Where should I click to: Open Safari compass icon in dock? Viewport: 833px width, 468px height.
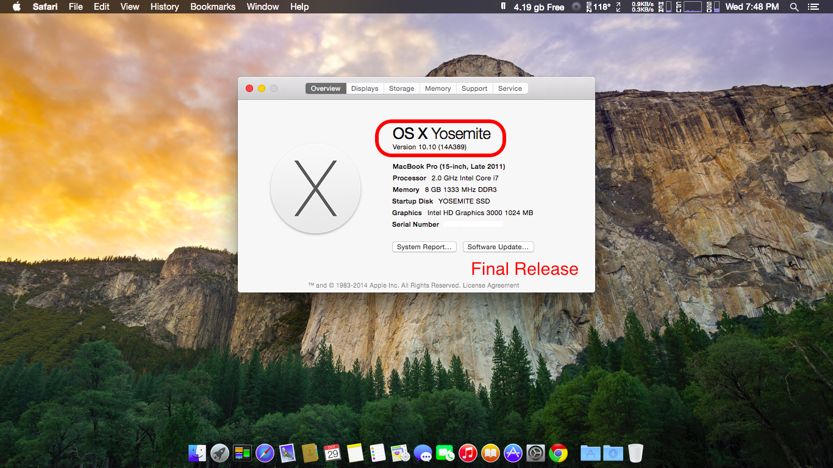(265, 453)
